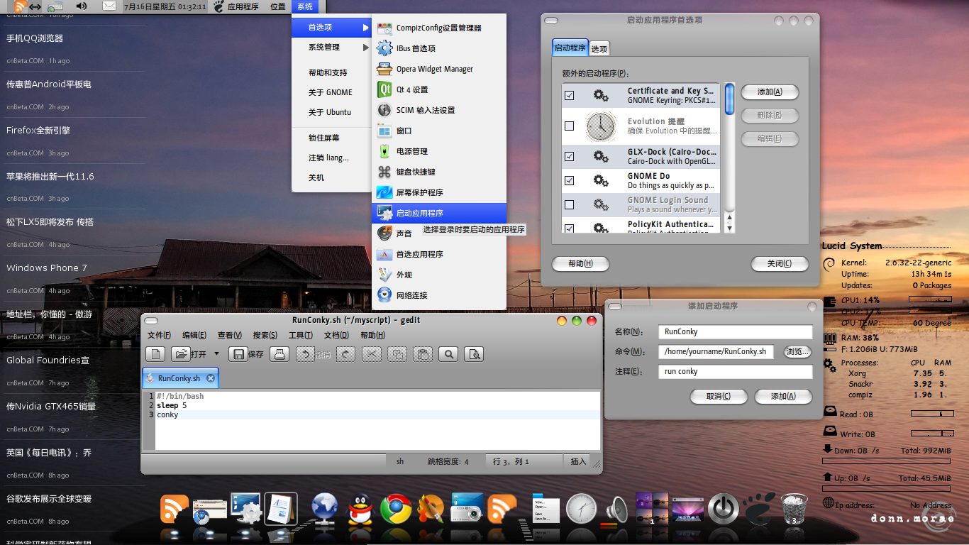The width and height of the screenshot is (969, 545).
Task: Select 键盘快捷键 in the preferences menu
Action: 439,172
